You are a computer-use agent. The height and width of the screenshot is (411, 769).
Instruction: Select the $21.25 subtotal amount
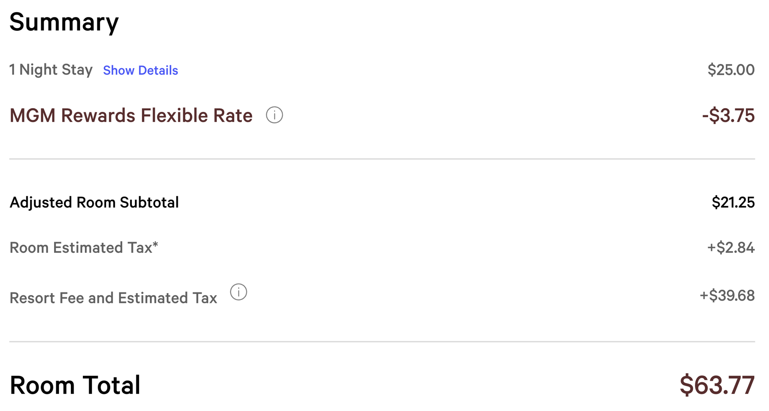733,202
